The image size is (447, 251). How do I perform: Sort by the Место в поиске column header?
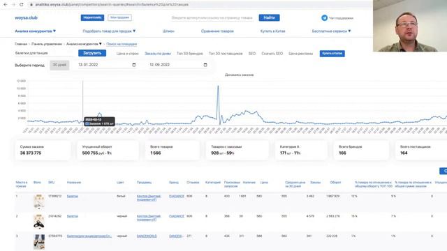click(22, 184)
